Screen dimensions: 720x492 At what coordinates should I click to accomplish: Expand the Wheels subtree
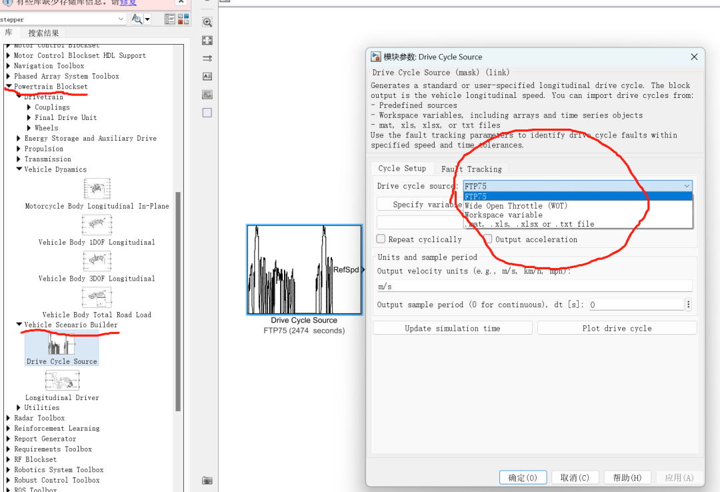pos(29,128)
